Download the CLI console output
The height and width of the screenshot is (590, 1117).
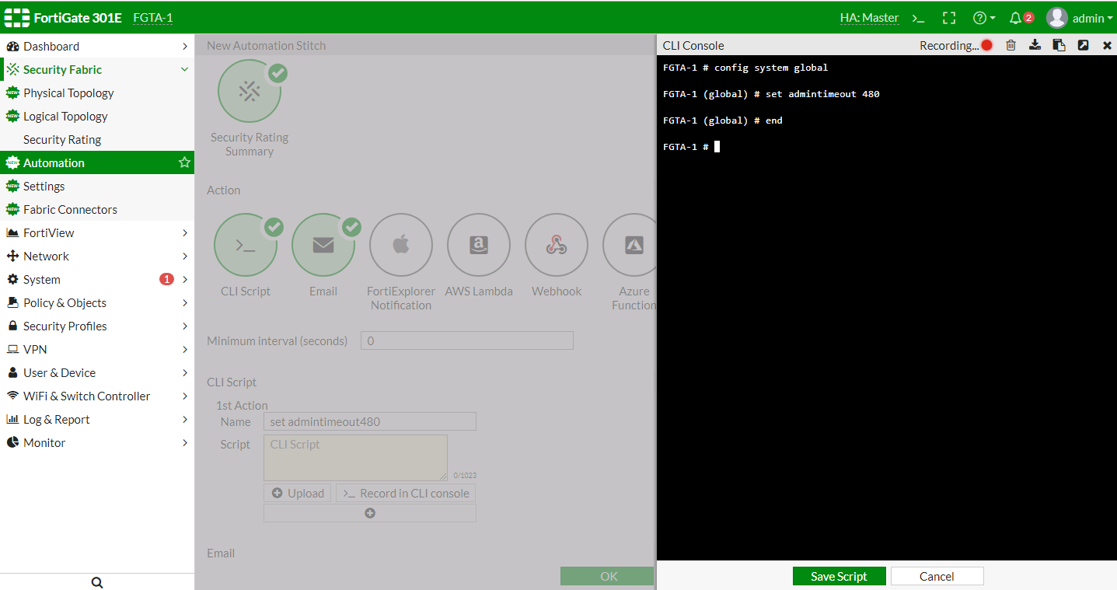1035,45
